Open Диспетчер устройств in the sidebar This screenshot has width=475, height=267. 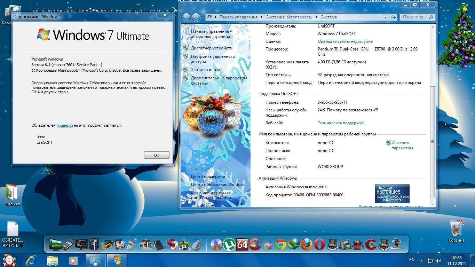[211, 48]
